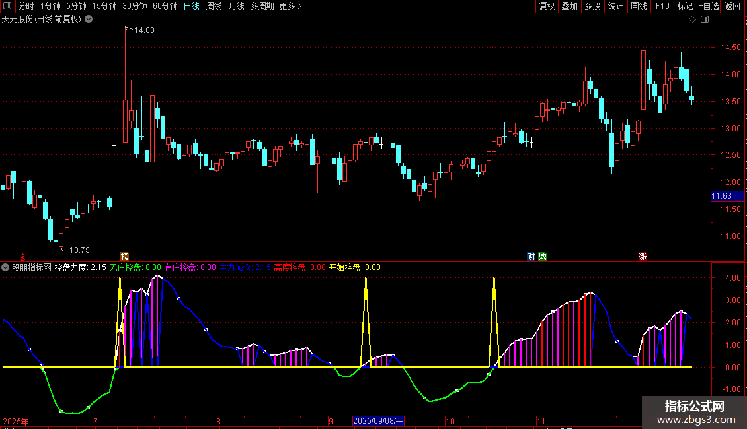Screen dimensions: 747x429
Task: Select the 60分钟 period tab
Action: click(x=165, y=6)
